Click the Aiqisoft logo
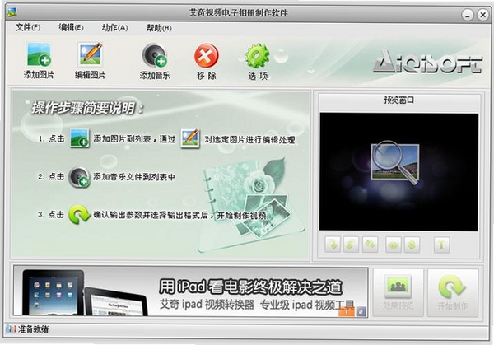 point(427,62)
